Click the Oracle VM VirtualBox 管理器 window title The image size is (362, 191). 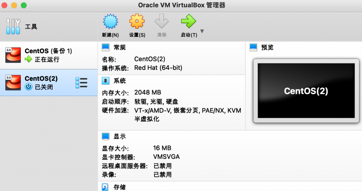coord(182,5)
